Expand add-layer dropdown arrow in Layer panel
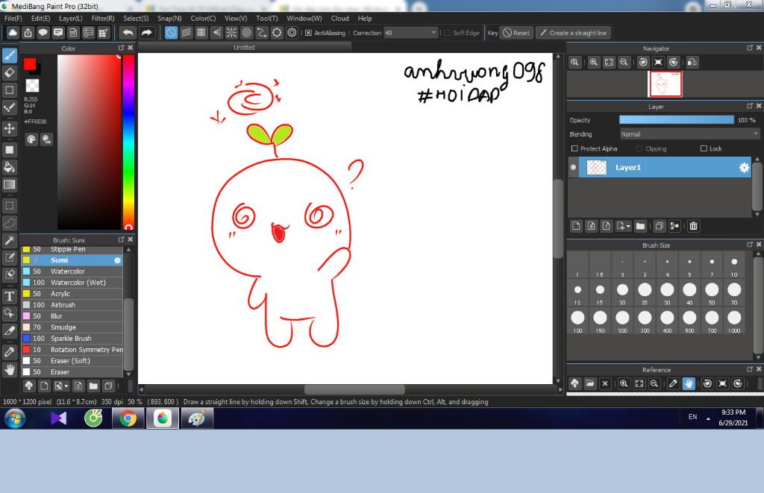This screenshot has height=493, width=764. pos(628,226)
